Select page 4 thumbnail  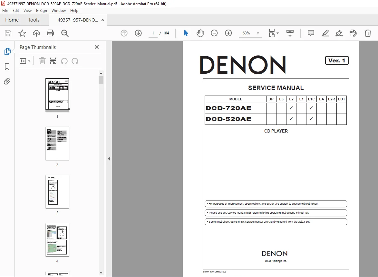(57, 240)
